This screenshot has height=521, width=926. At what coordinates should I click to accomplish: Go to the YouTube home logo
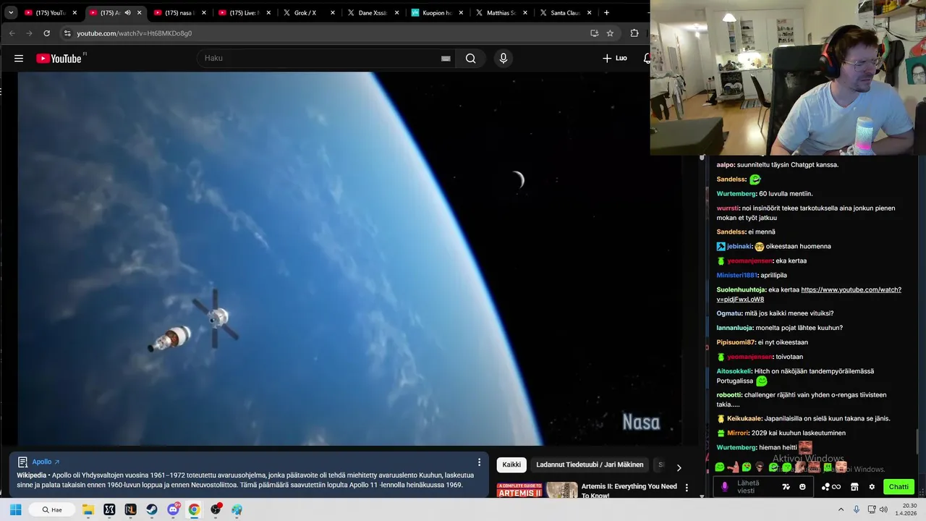(x=59, y=59)
